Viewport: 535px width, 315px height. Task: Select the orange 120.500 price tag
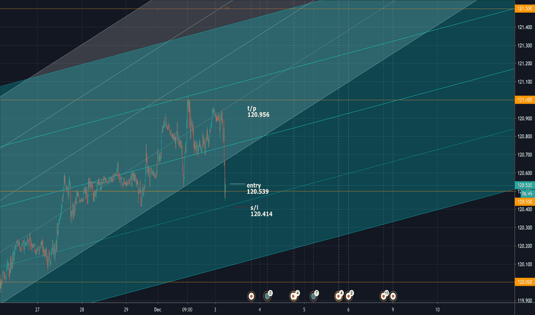tap(524, 202)
